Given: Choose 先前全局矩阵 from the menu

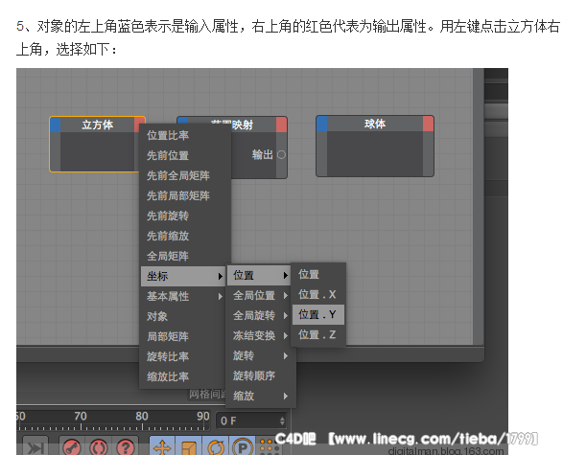Looking at the screenshot, I should [184, 175].
